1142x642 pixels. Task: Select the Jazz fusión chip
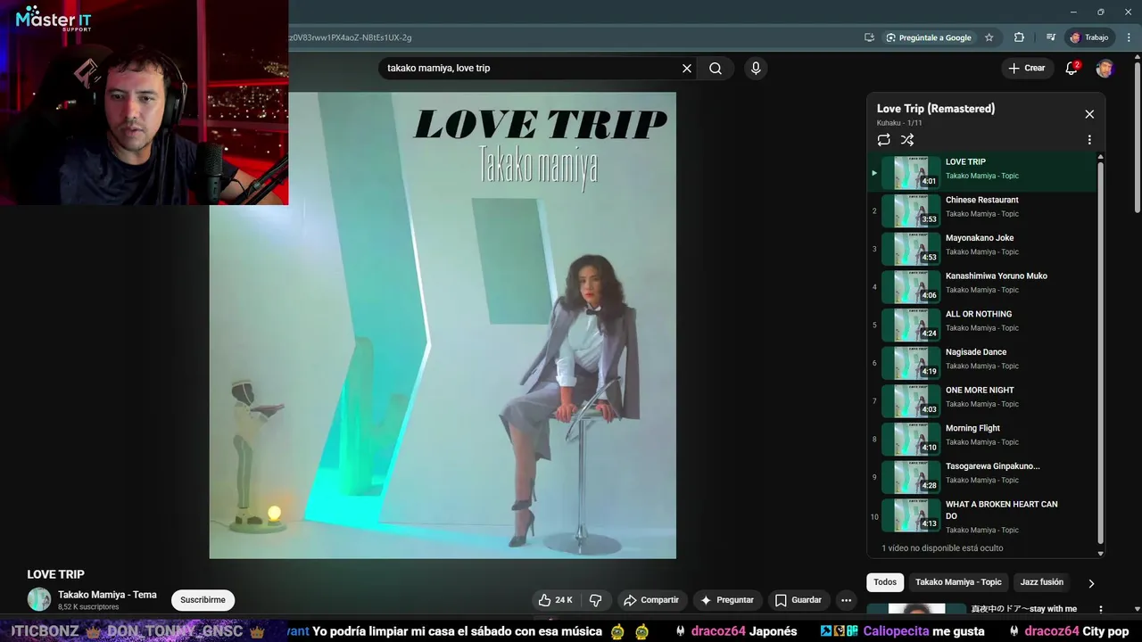pos(1041,582)
